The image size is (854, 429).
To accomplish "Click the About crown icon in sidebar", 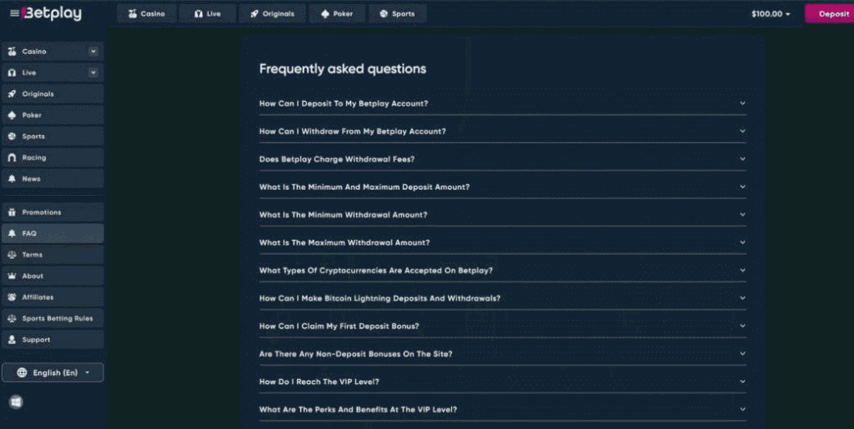I will 12,276.
